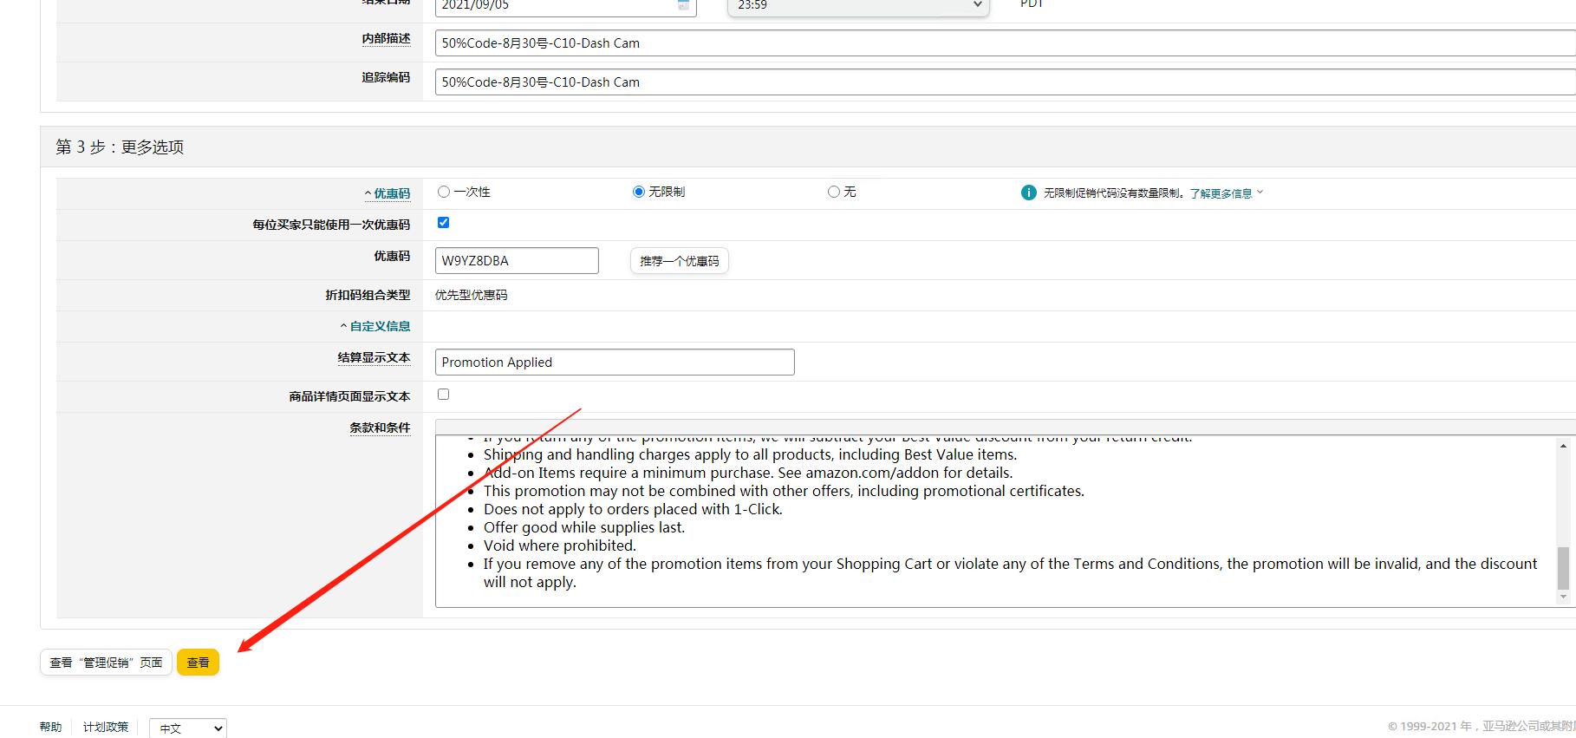Click the 折扣码组合类型 label
This screenshot has height=738, width=1576.
[x=368, y=295]
